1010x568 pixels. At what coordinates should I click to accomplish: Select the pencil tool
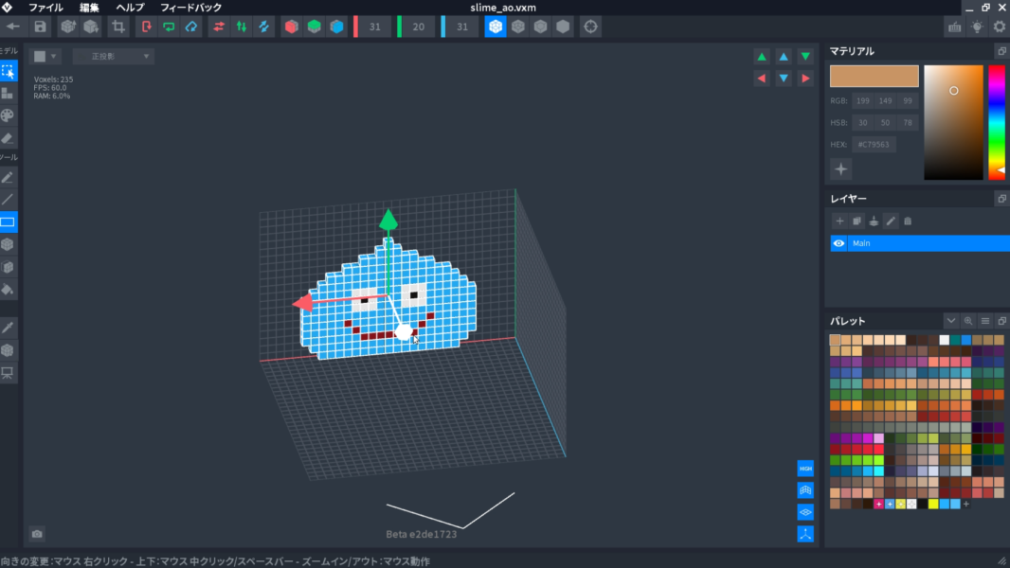[x=8, y=177]
